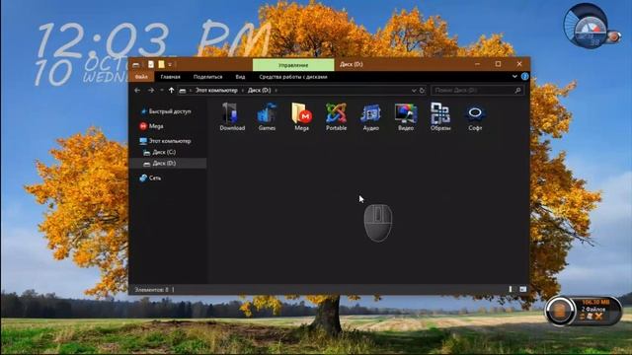Click Этот компьютер in the address path
The image size is (632, 355).
216,91
